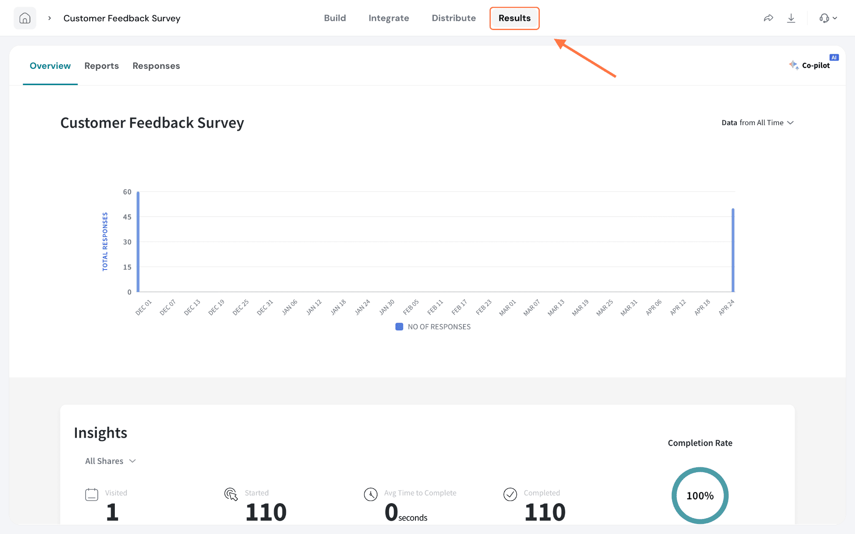The height and width of the screenshot is (534, 855).
Task: Go to the Distribute section
Action: (x=454, y=18)
